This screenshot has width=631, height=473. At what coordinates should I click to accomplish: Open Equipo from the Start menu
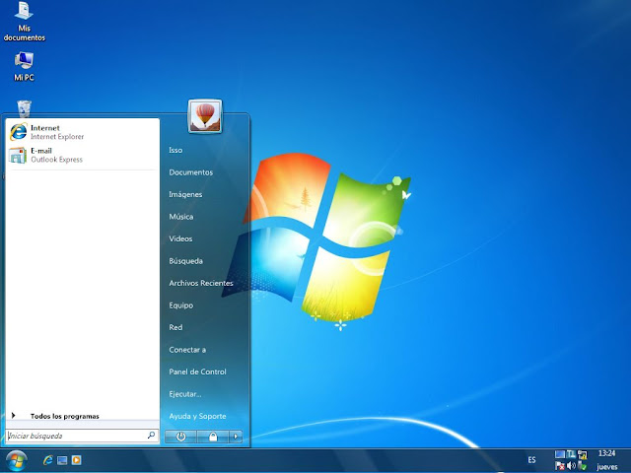pyautogui.click(x=181, y=305)
